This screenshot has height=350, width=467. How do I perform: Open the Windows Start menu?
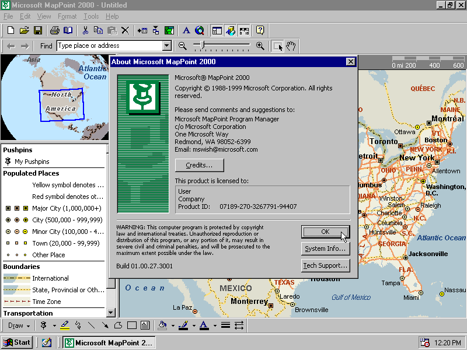17,342
